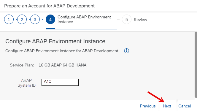Image resolution: width=197 pixels, height=111 pixels.
Task: Click the Previous button
Action: [148, 106]
